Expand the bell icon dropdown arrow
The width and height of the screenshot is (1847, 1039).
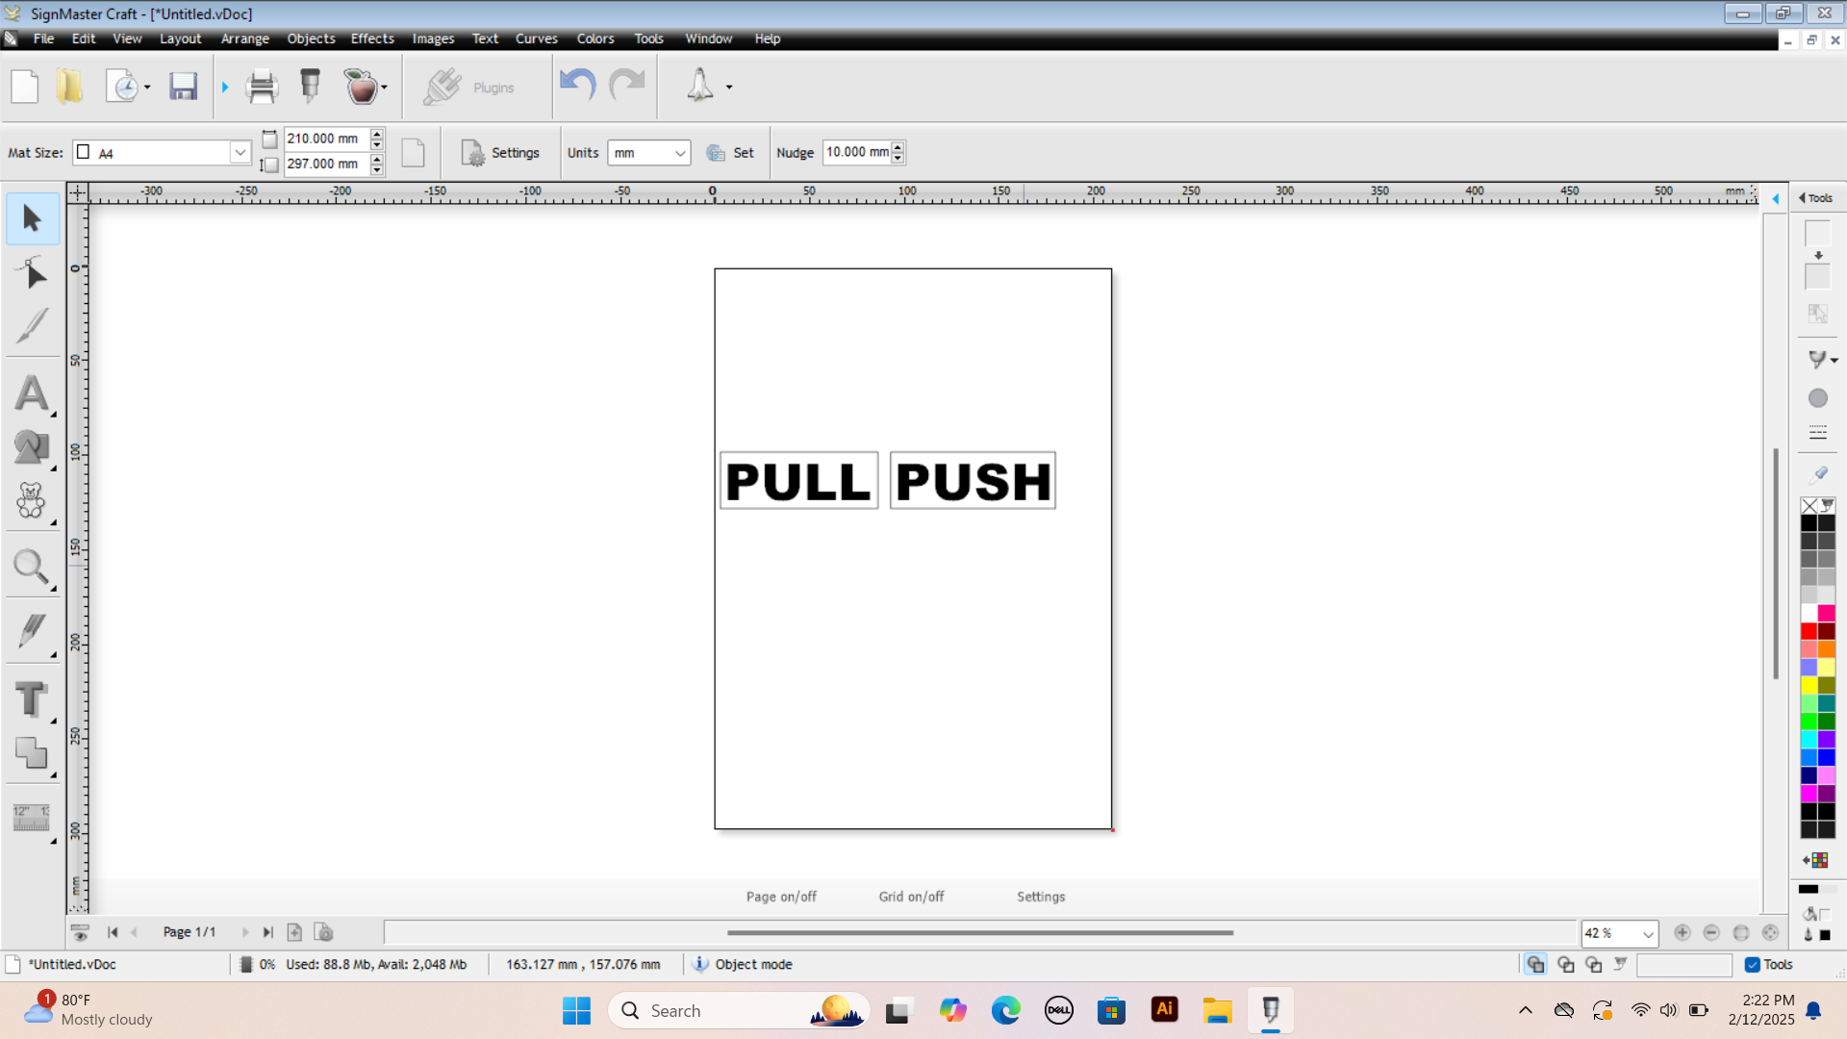click(x=729, y=88)
